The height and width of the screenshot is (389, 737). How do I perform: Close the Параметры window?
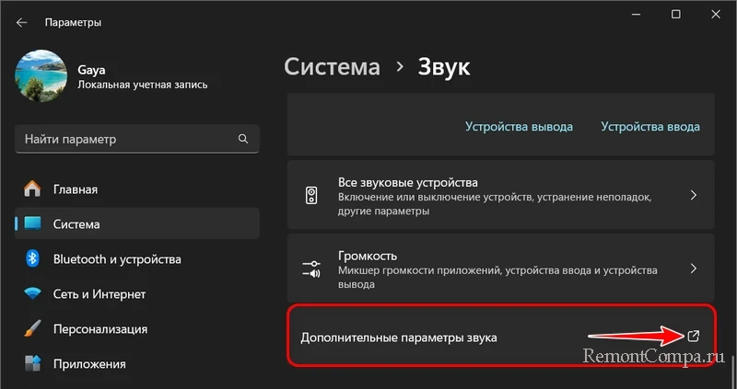click(716, 15)
